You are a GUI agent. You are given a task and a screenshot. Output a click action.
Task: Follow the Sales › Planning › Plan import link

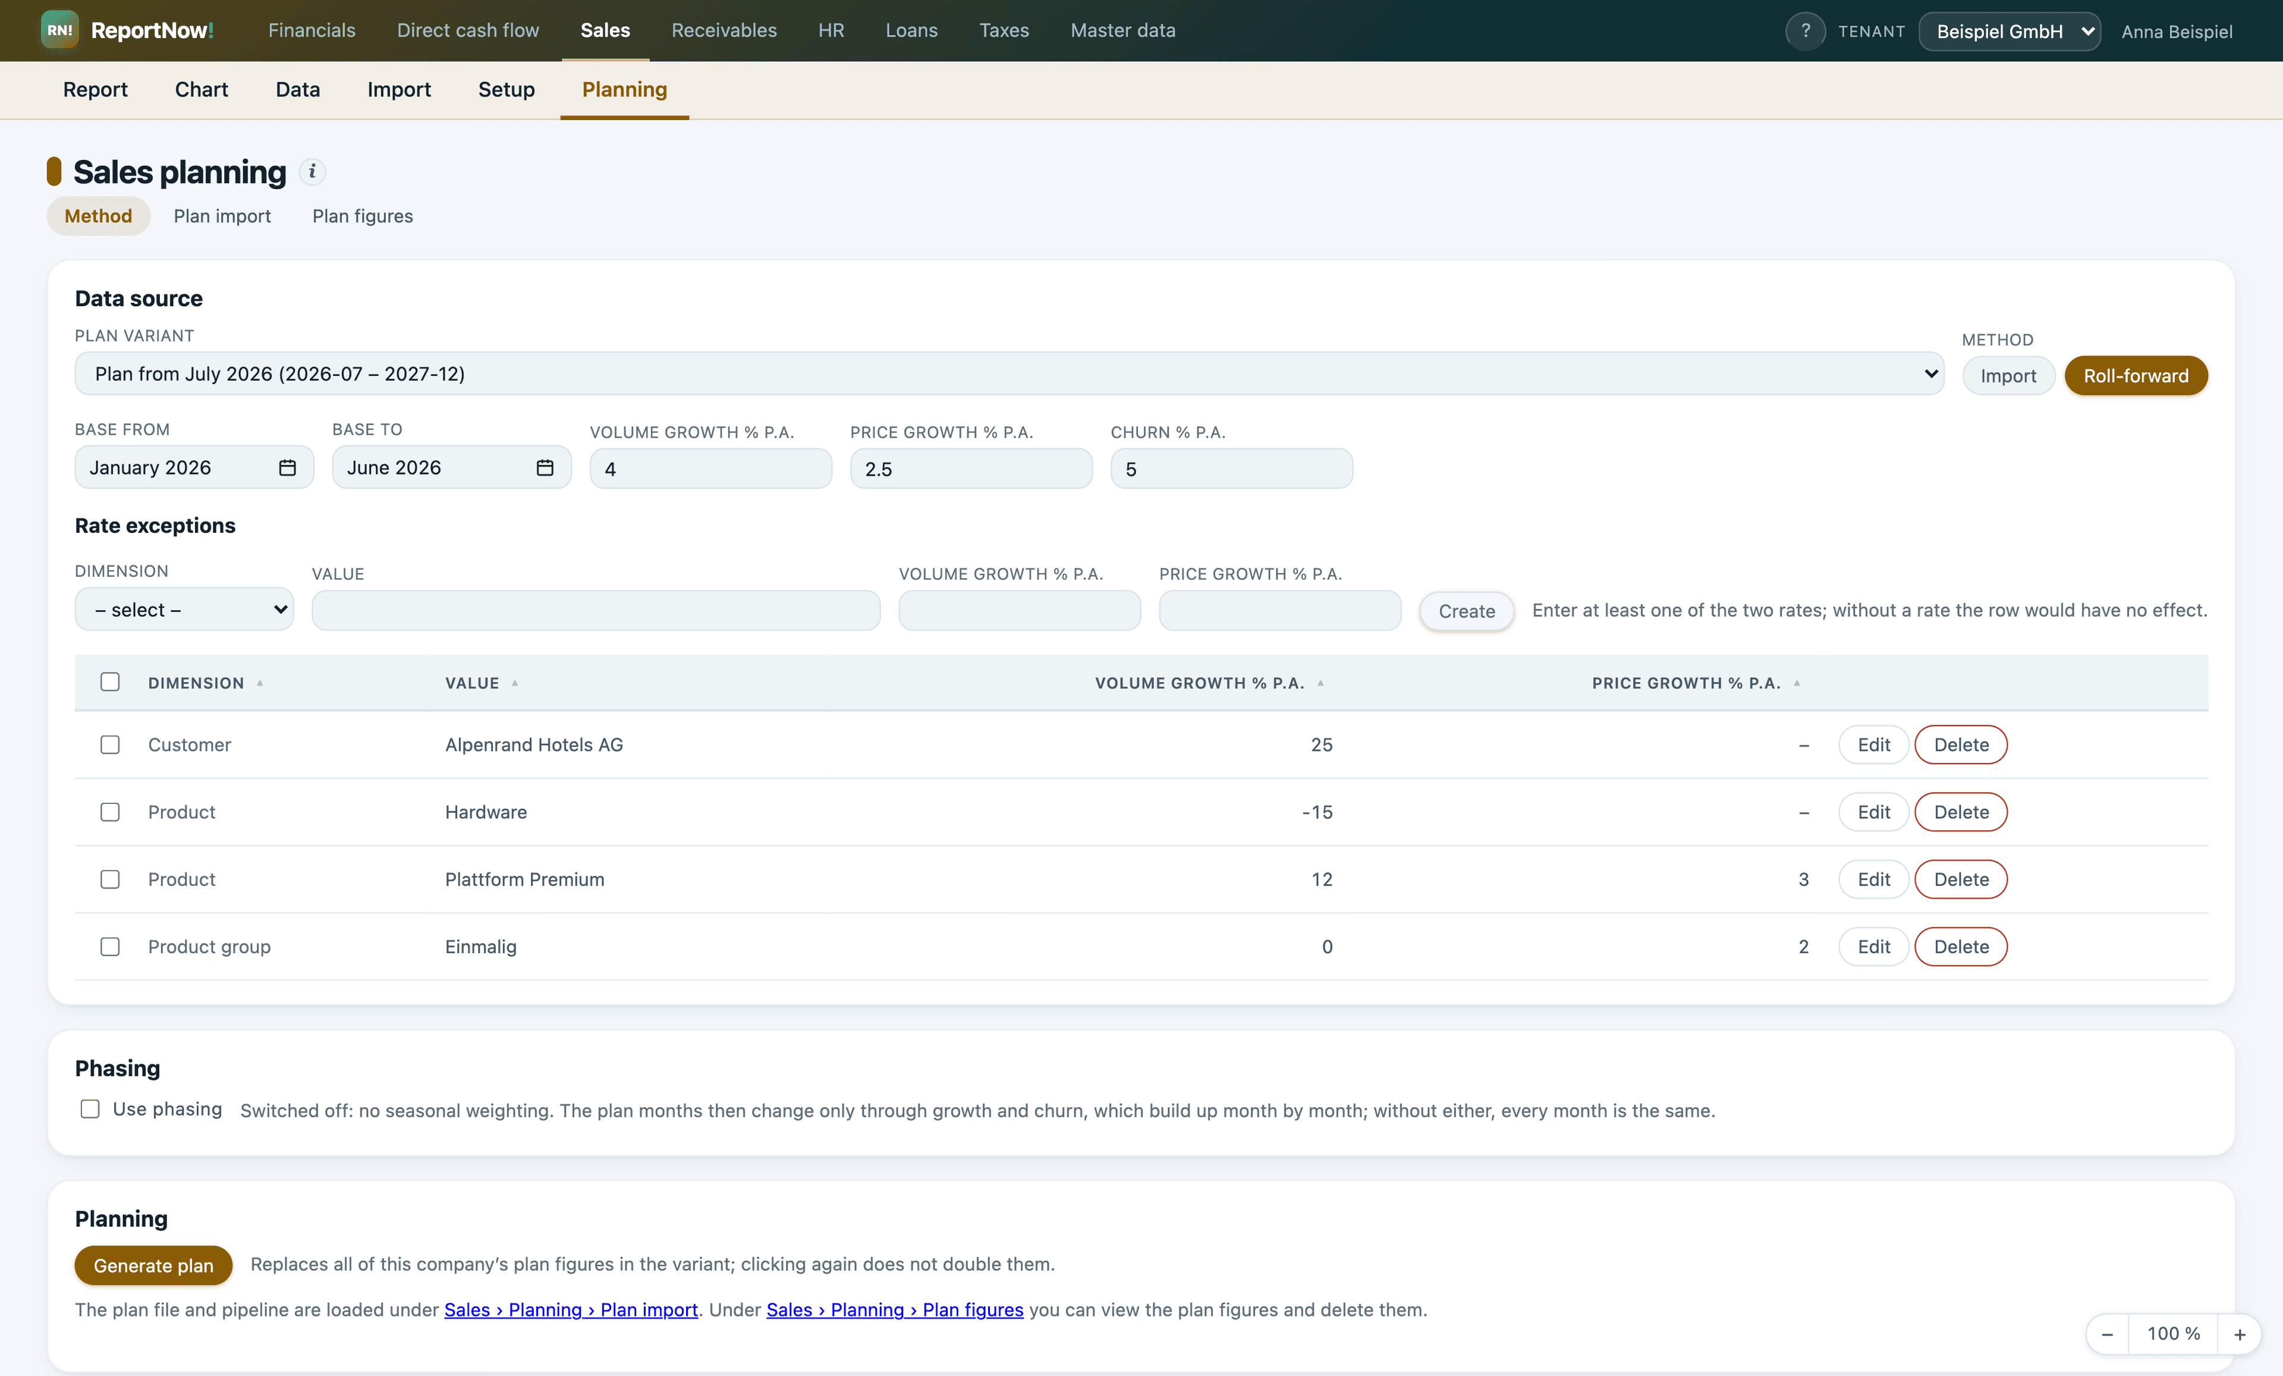(x=571, y=1310)
